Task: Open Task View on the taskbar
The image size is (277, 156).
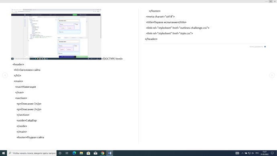Action: (x=67, y=153)
